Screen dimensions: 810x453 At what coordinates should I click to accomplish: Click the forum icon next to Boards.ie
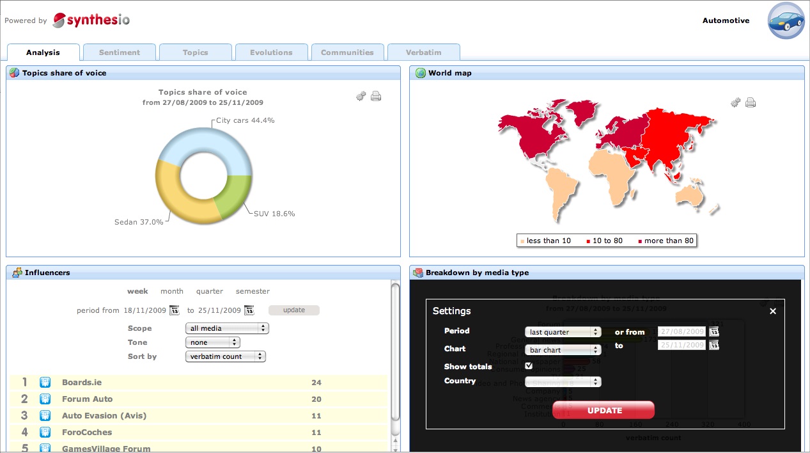45,383
